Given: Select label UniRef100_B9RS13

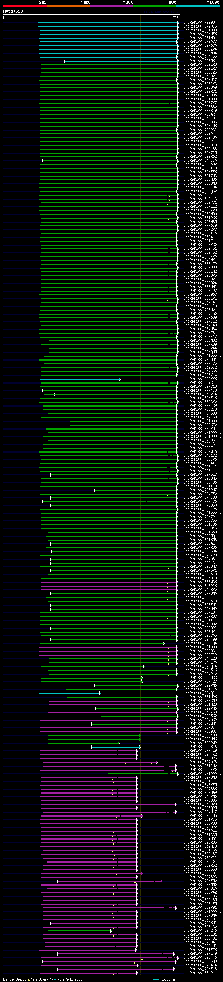Looking at the screenshot, I should pyautogui.click(x=200, y=387).
